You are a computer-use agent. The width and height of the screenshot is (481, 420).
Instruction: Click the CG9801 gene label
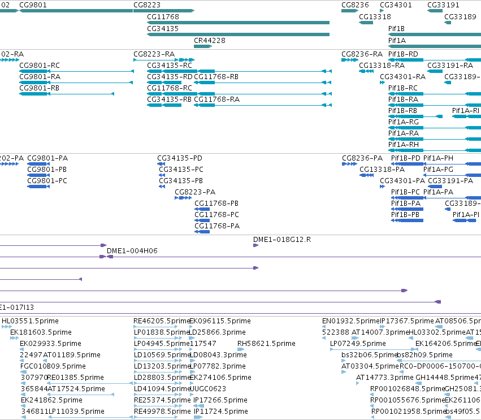click(x=33, y=5)
